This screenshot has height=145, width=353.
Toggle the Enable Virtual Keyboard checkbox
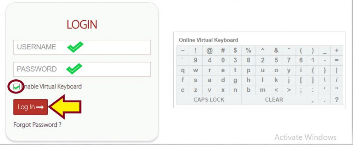(17, 87)
